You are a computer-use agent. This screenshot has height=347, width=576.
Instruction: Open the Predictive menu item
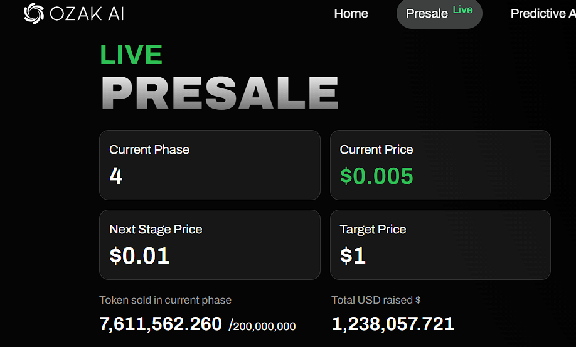[543, 13]
